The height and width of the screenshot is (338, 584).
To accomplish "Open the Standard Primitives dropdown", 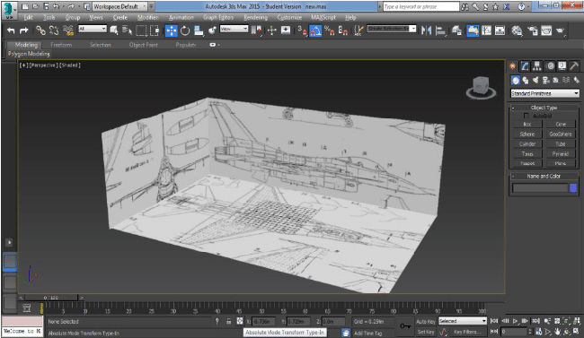I will [544, 93].
